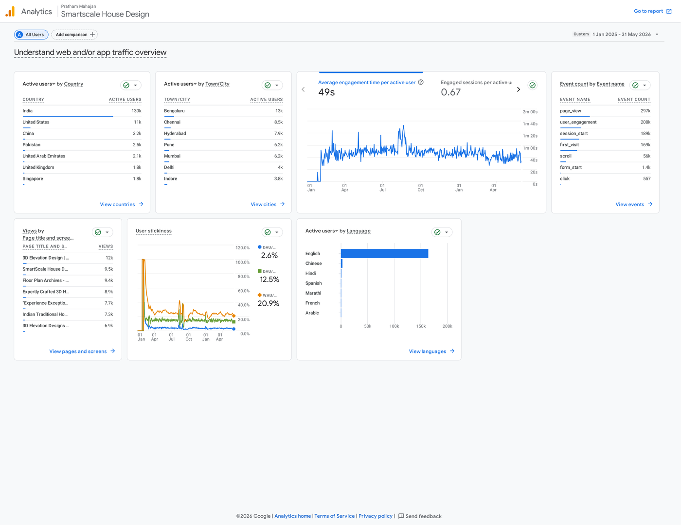Click the Floor Plan Archives page row

pos(68,280)
